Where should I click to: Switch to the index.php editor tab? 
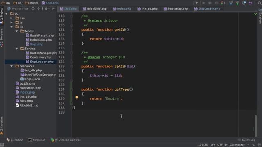[122, 9]
